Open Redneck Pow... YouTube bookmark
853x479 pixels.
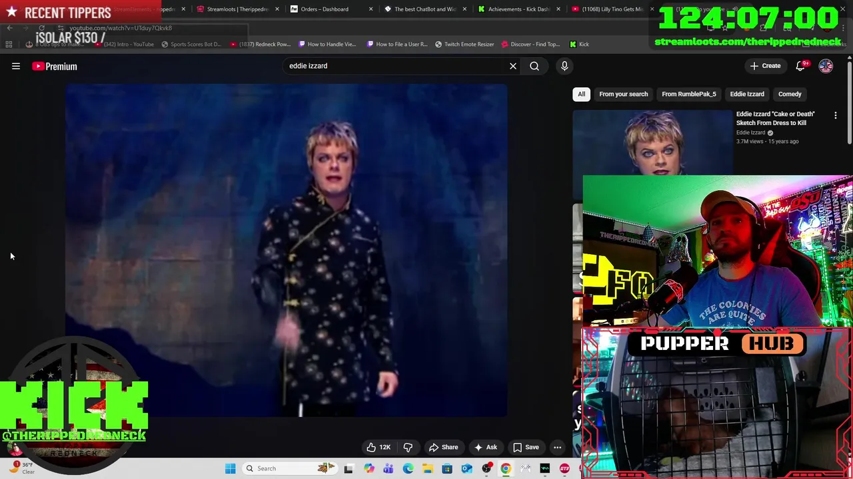pyautogui.click(x=260, y=45)
